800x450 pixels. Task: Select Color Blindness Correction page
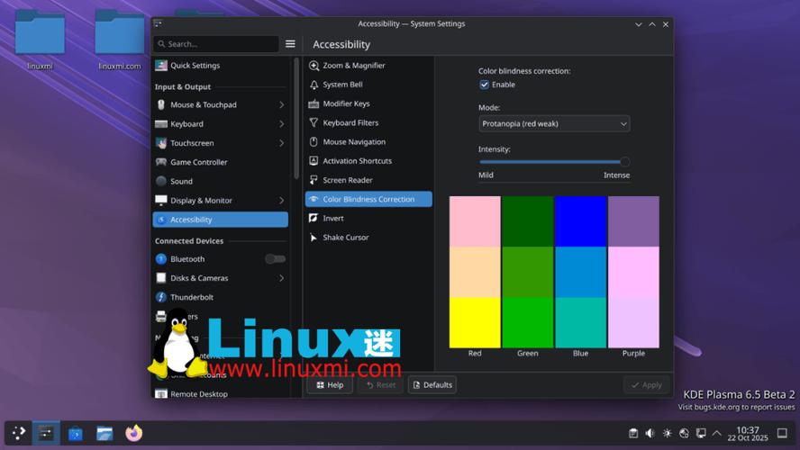[368, 199]
